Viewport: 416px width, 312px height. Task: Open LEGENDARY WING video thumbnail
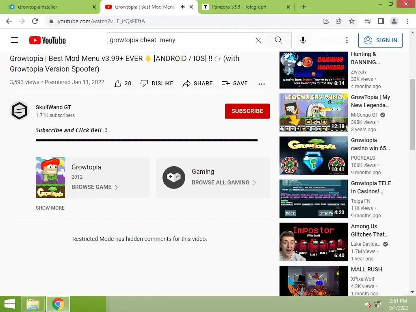pyautogui.click(x=314, y=113)
